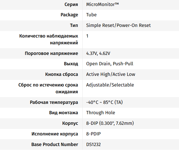This screenshot has height=155, width=179.
Task: Click the "Кнопка сброса" label
Action: click(x=62, y=74)
